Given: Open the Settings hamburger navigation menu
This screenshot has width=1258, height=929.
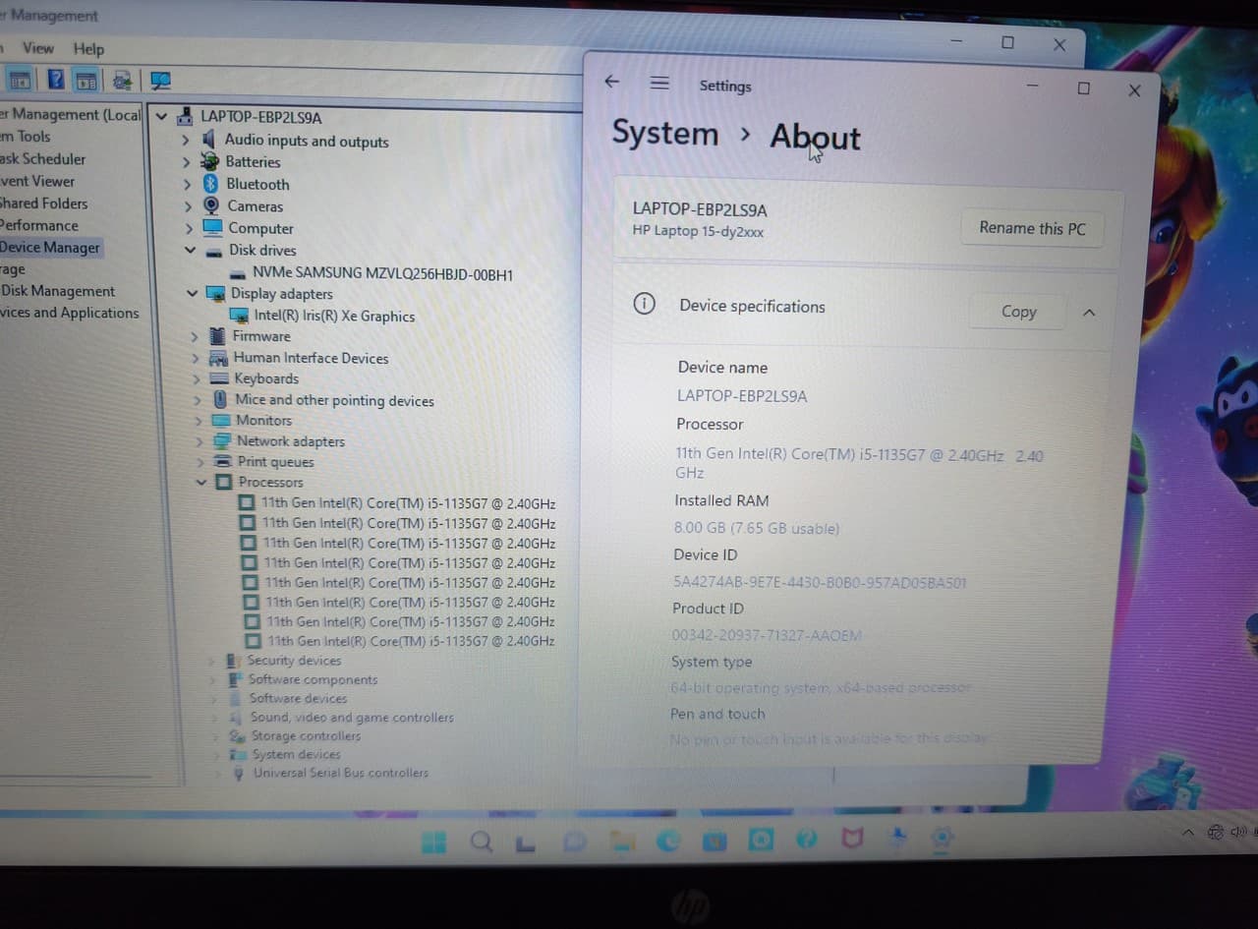Looking at the screenshot, I should point(659,84).
